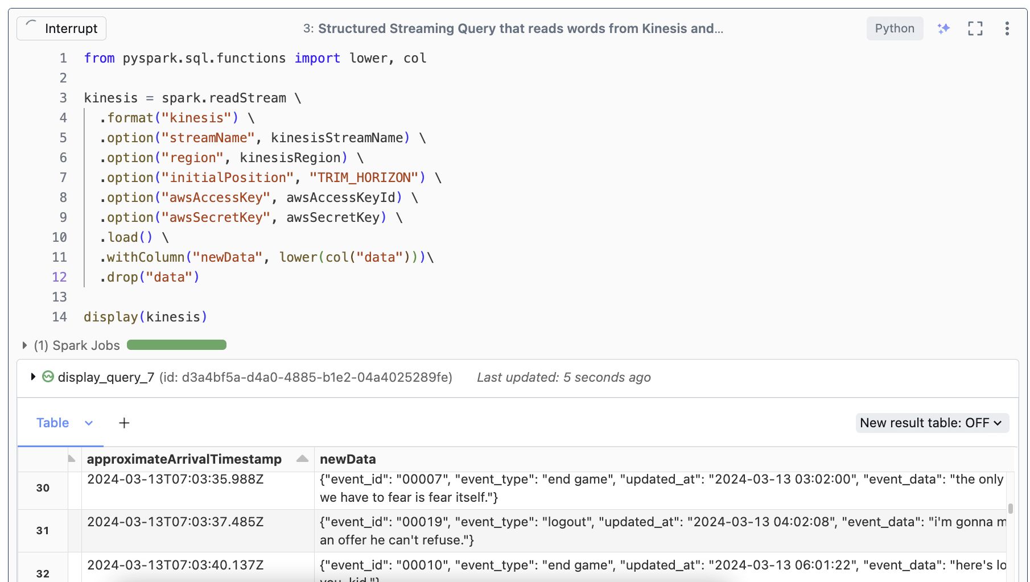Click the Interrupt button
1030x582 pixels.
[61, 28]
